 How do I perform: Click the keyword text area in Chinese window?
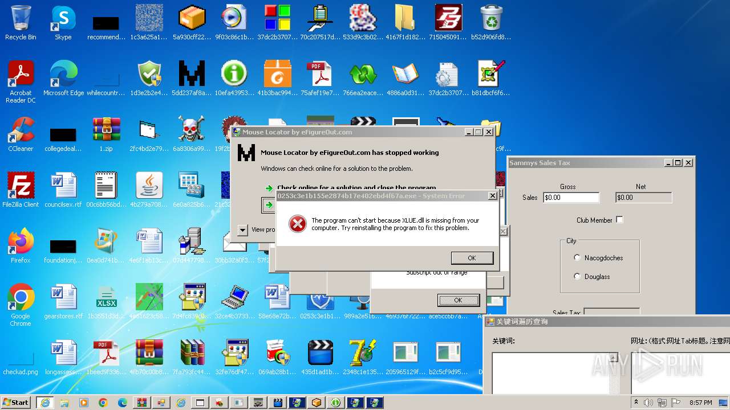(551, 373)
